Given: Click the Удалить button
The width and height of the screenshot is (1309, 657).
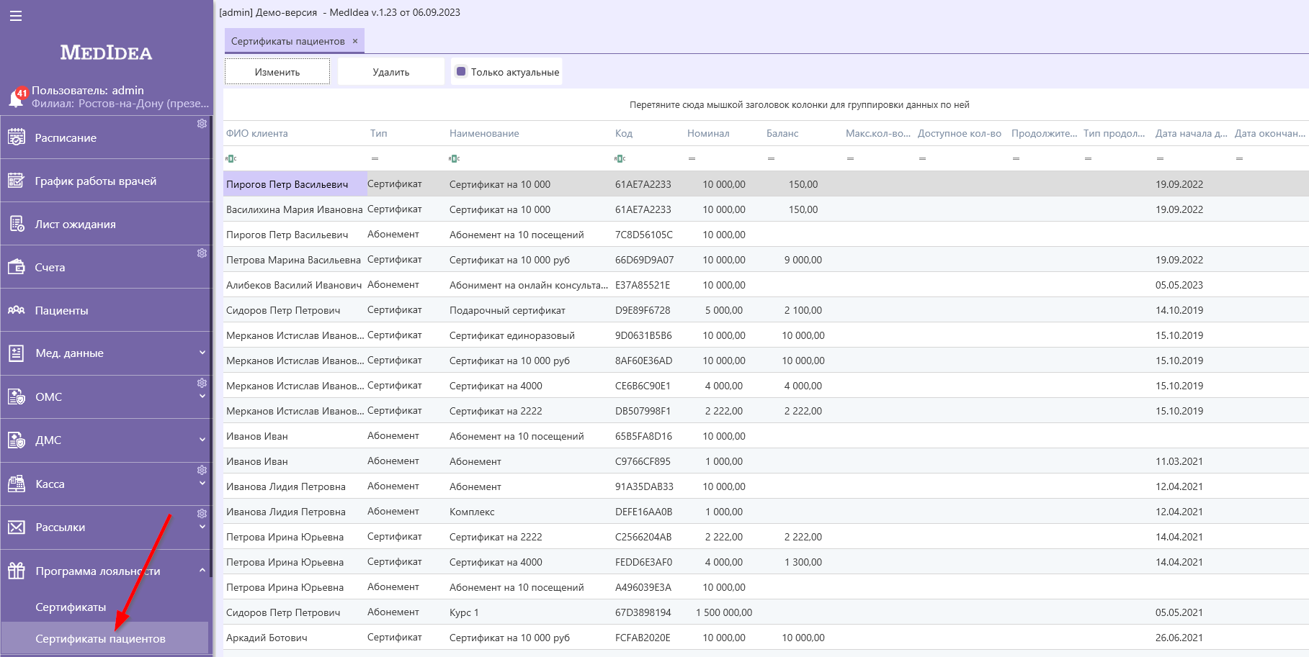Looking at the screenshot, I should [391, 71].
